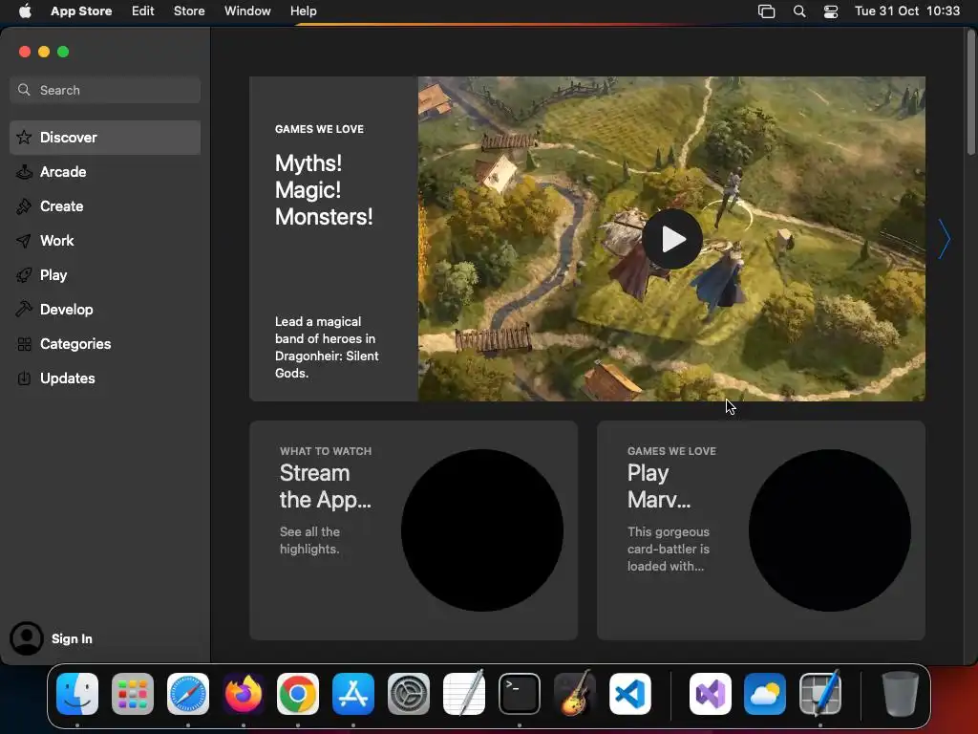Click the magnifier icon in Search field
This screenshot has width=978, height=734.
[x=24, y=90]
